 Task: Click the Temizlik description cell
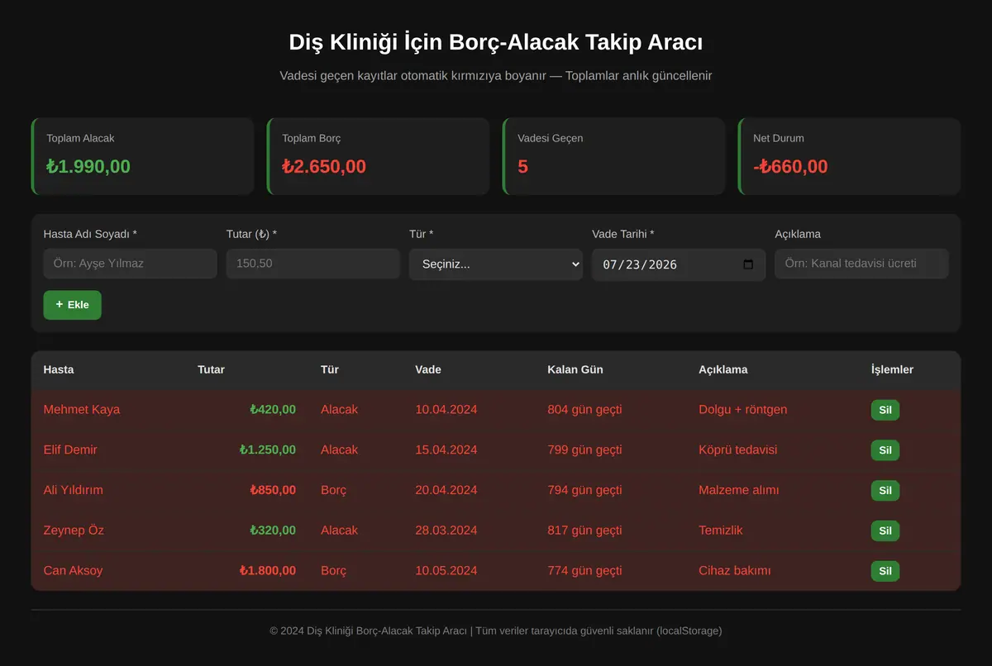click(x=721, y=530)
